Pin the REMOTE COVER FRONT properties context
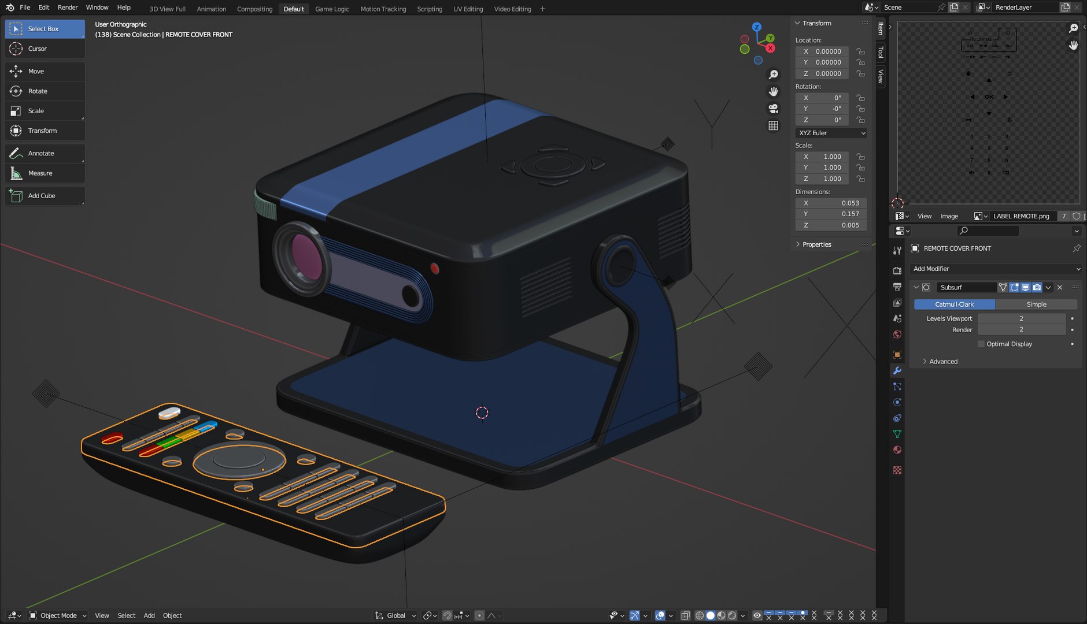This screenshot has height=624, width=1087. point(1077,248)
